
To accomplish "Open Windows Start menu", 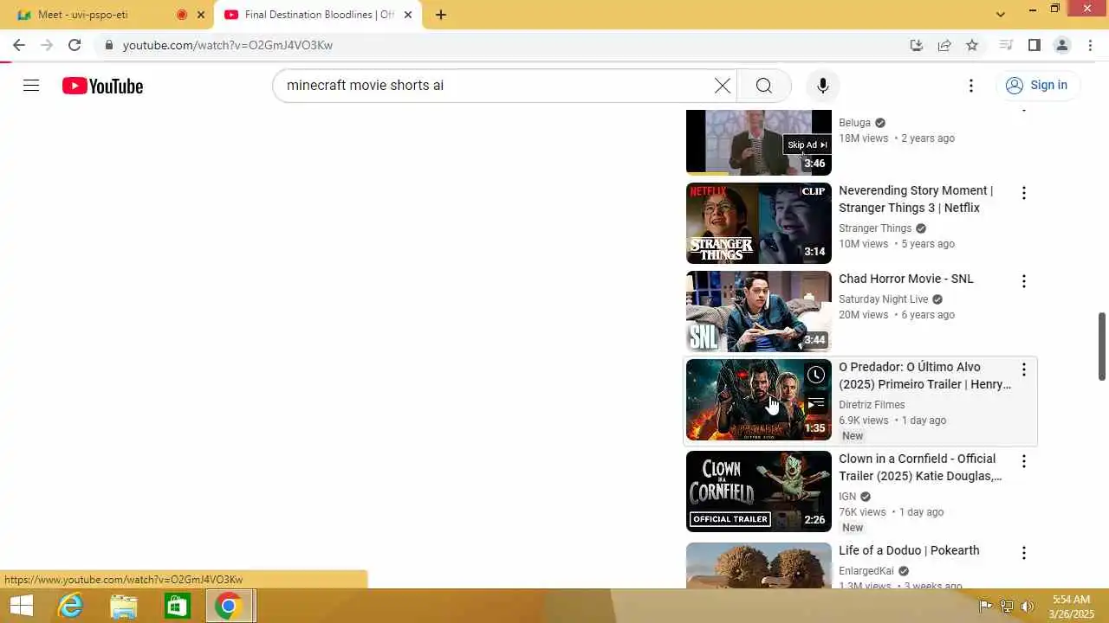I will [21, 606].
